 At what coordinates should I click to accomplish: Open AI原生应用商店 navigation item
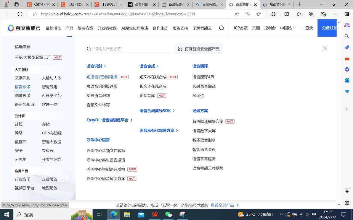[135, 28]
